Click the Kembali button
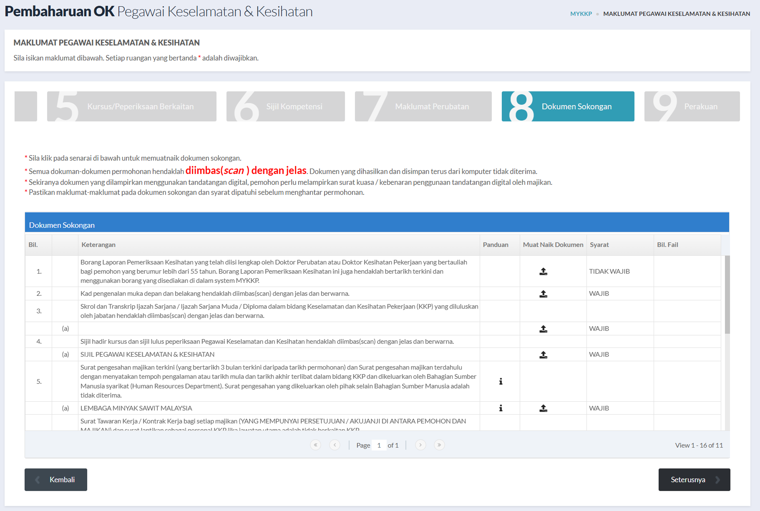 pos(56,480)
